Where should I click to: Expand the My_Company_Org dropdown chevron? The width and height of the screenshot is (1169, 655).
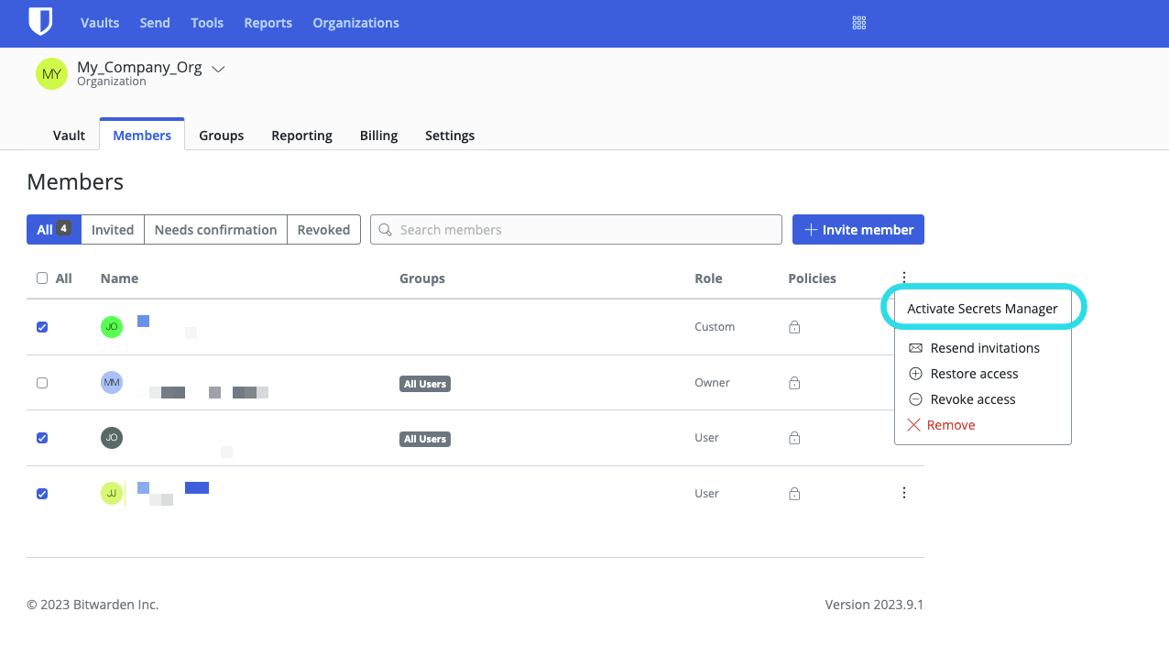(x=217, y=68)
